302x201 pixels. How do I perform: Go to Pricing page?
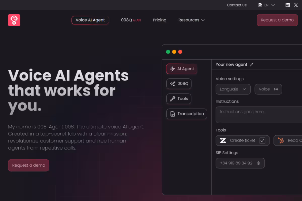tap(160, 20)
